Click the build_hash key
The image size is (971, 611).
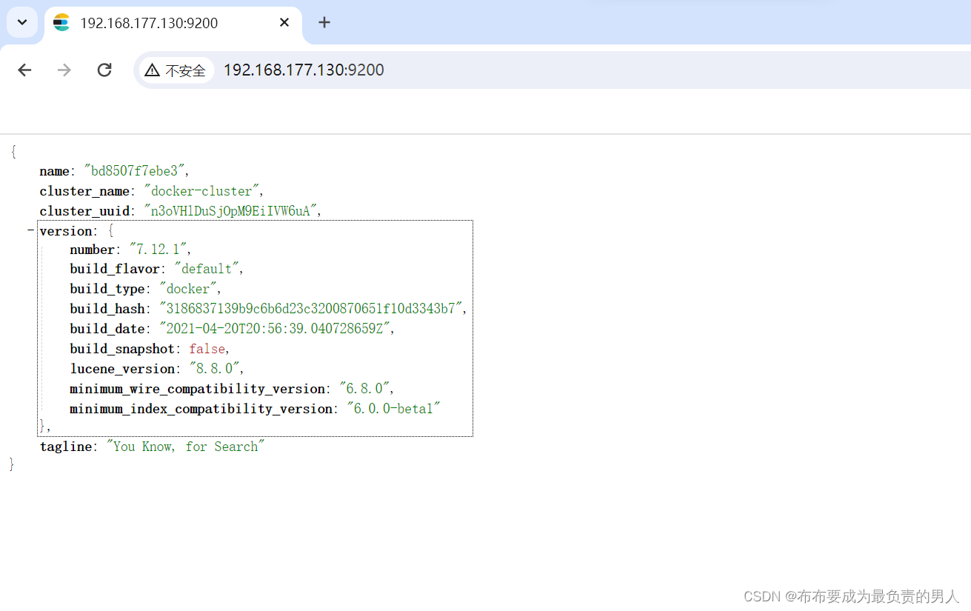tap(107, 309)
